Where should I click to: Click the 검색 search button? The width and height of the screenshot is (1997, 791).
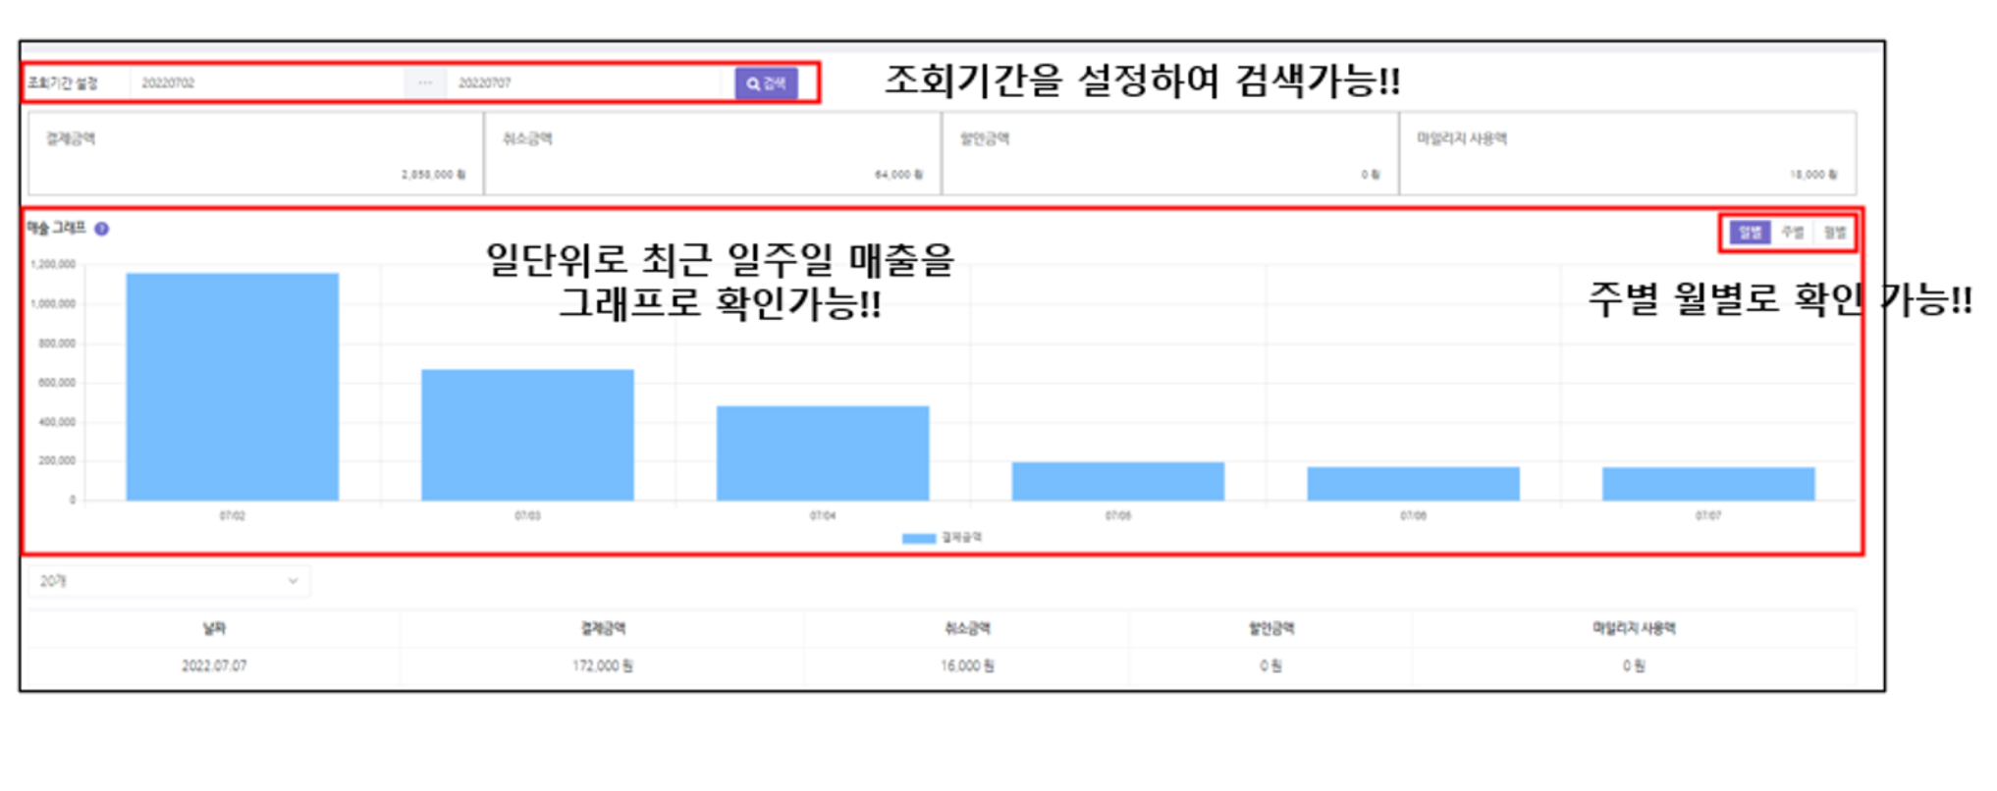tap(766, 83)
